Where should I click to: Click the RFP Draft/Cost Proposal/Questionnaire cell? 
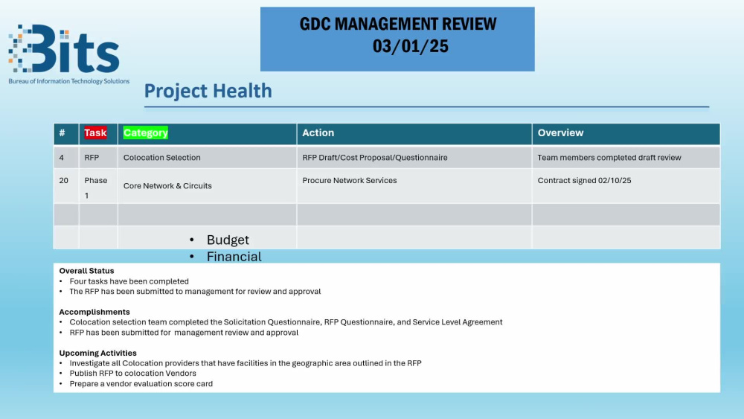[414, 158]
